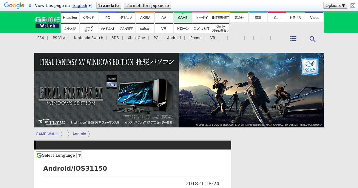Click Android breadcrumb link

click(79, 134)
